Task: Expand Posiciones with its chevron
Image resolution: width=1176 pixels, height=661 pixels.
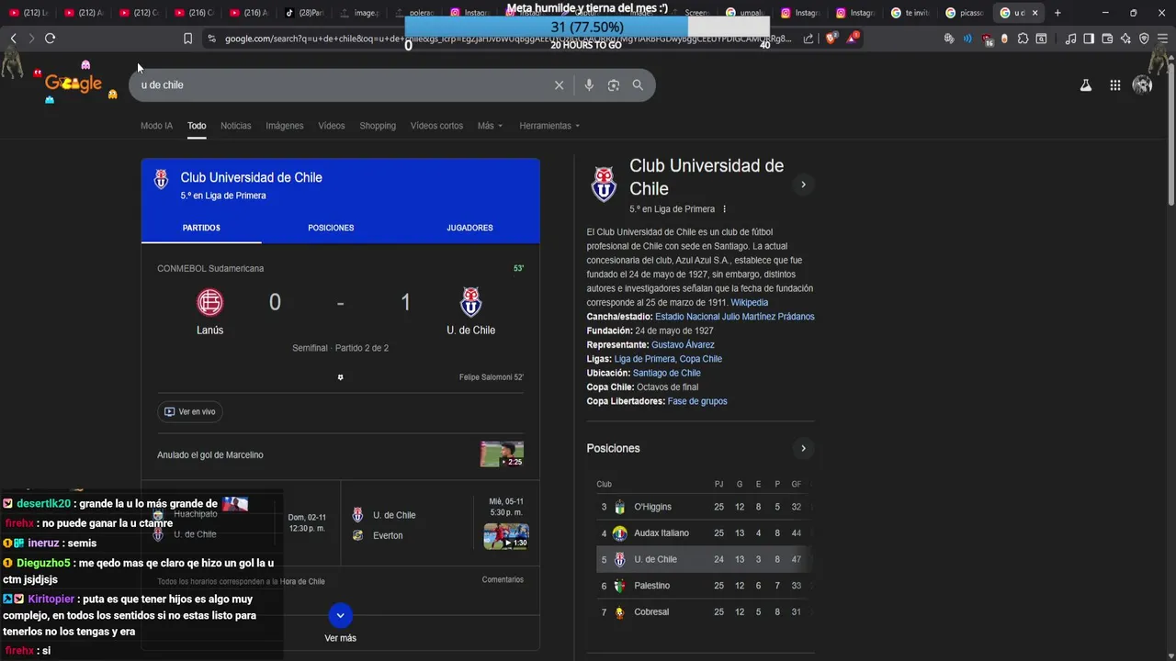Action: click(803, 448)
